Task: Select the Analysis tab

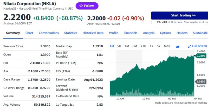Action: (148, 33)
